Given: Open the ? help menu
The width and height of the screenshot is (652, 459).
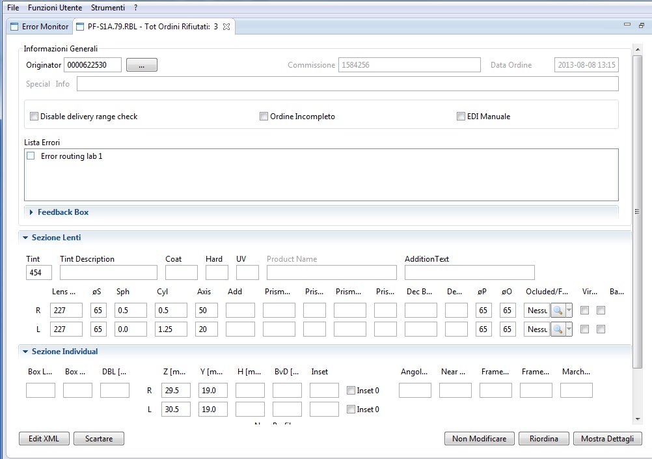Looking at the screenshot, I should click(136, 8).
